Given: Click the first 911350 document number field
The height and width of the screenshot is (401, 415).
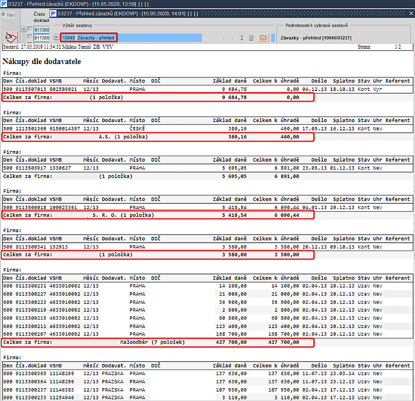Looking at the screenshot, I should 41,30.
